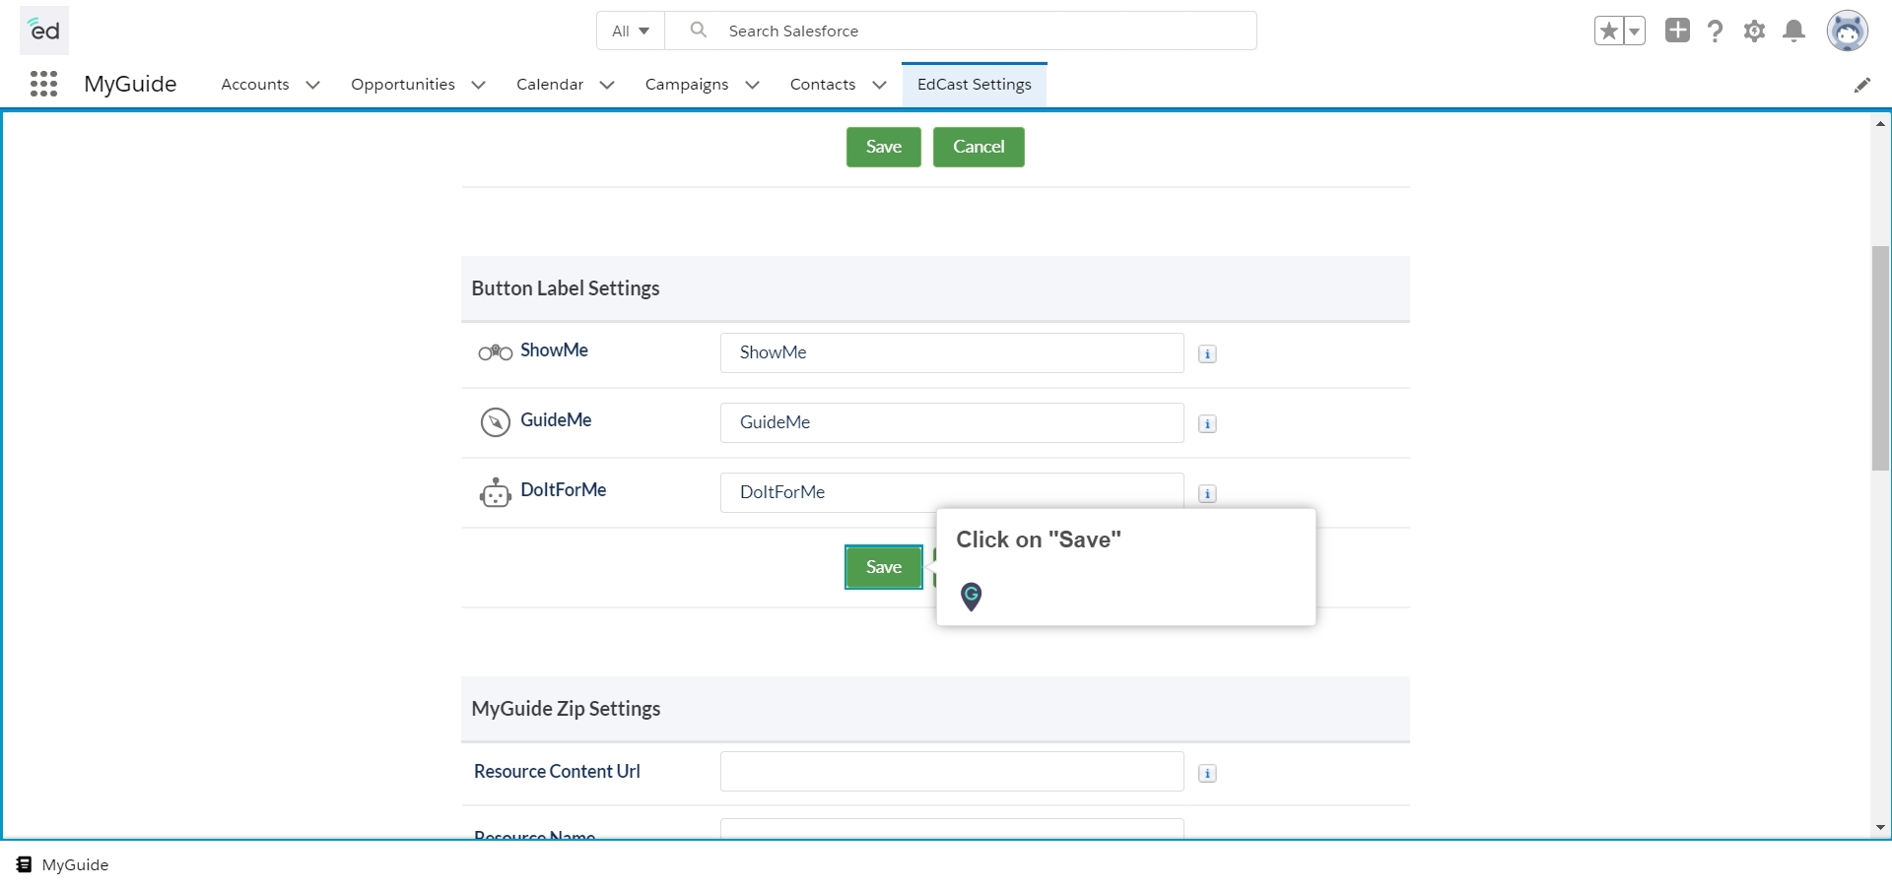The image size is (1892, 889).
Task: Click the EdCast logo icon
Action: 44,31
